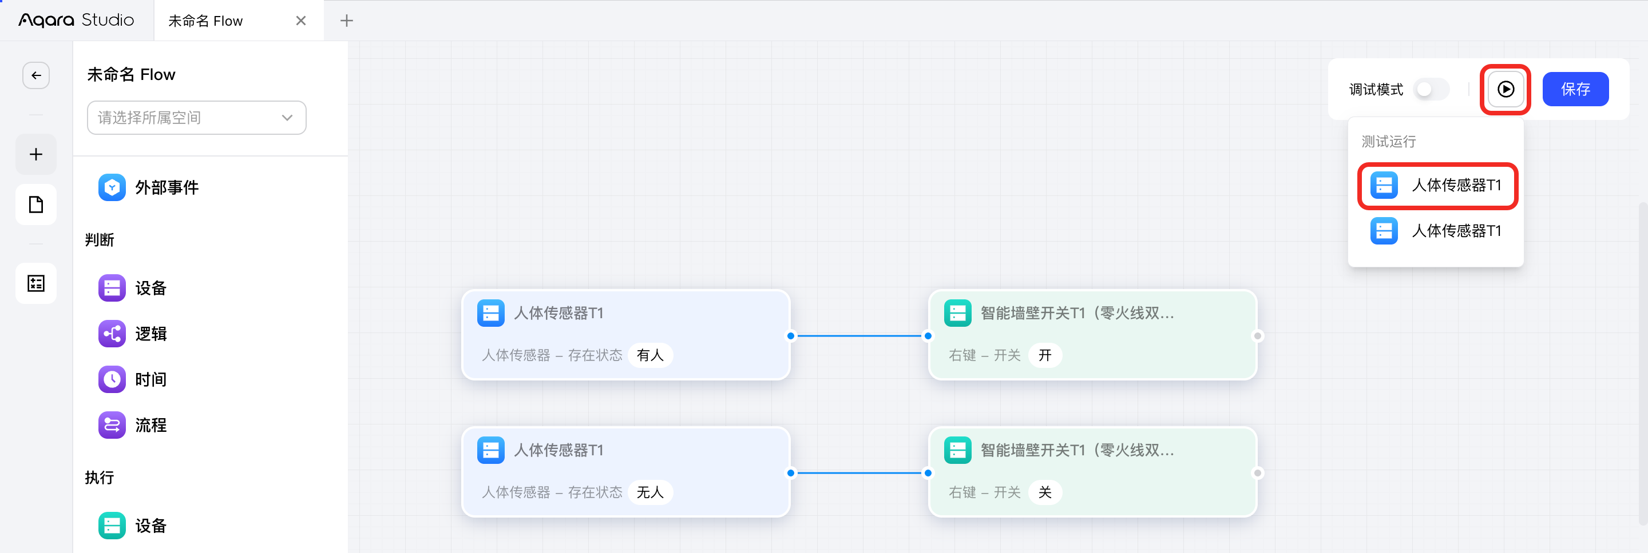This screenshot has height=553, width=1648.
Task: Choose second 人体传感器T1 in test run menu
Action: pyautogui.click(x=1437, y=231)
